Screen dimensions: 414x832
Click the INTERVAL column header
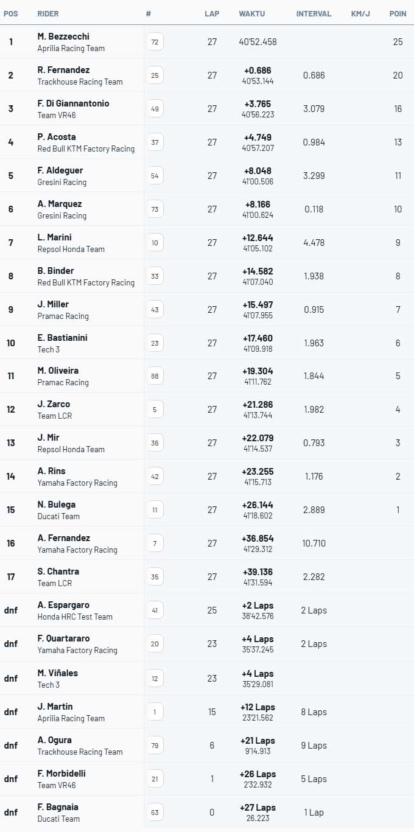point(314,13)
